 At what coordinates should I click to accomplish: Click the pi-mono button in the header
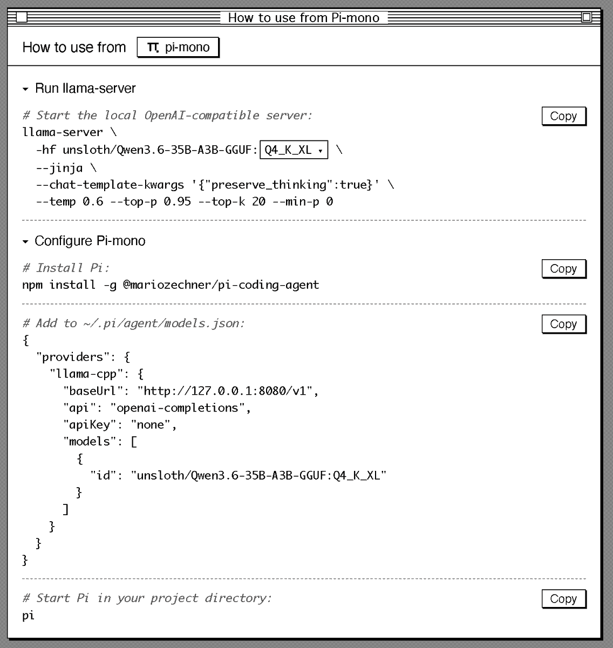pyautogui.click(x=178, y=48)
